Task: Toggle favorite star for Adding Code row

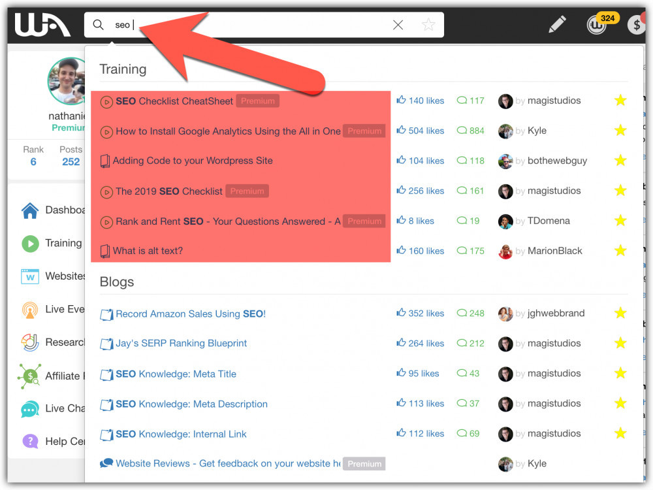Action: tap(620, 160)
